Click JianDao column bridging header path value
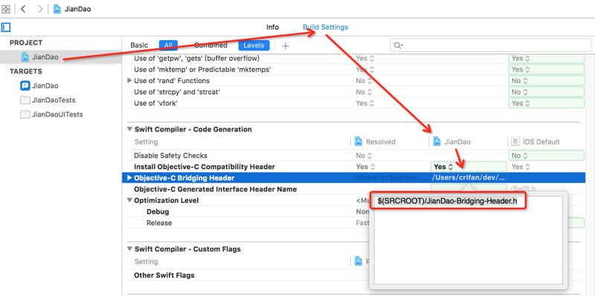The height and width of the screenshot is (296, 595). (x=469, y=178)
